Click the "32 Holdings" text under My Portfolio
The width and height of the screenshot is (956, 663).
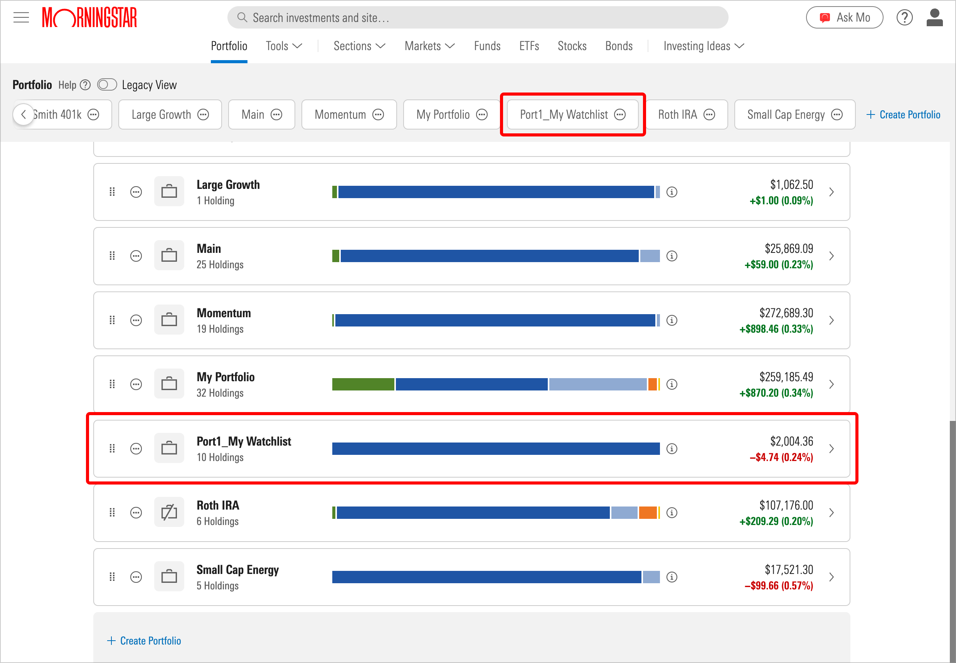220,393
